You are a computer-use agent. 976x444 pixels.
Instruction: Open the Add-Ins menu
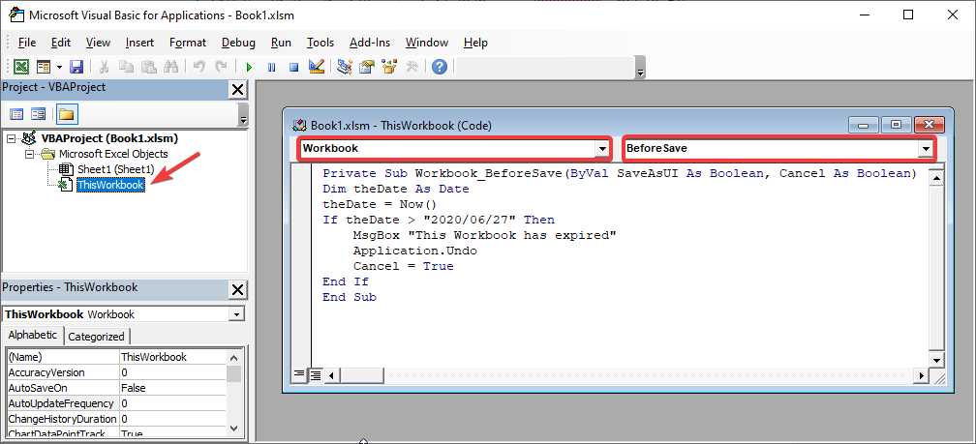coord(370,43)
